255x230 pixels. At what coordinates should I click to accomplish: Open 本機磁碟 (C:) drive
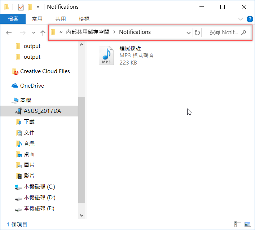pyautogui.click(x=40, y=187)
